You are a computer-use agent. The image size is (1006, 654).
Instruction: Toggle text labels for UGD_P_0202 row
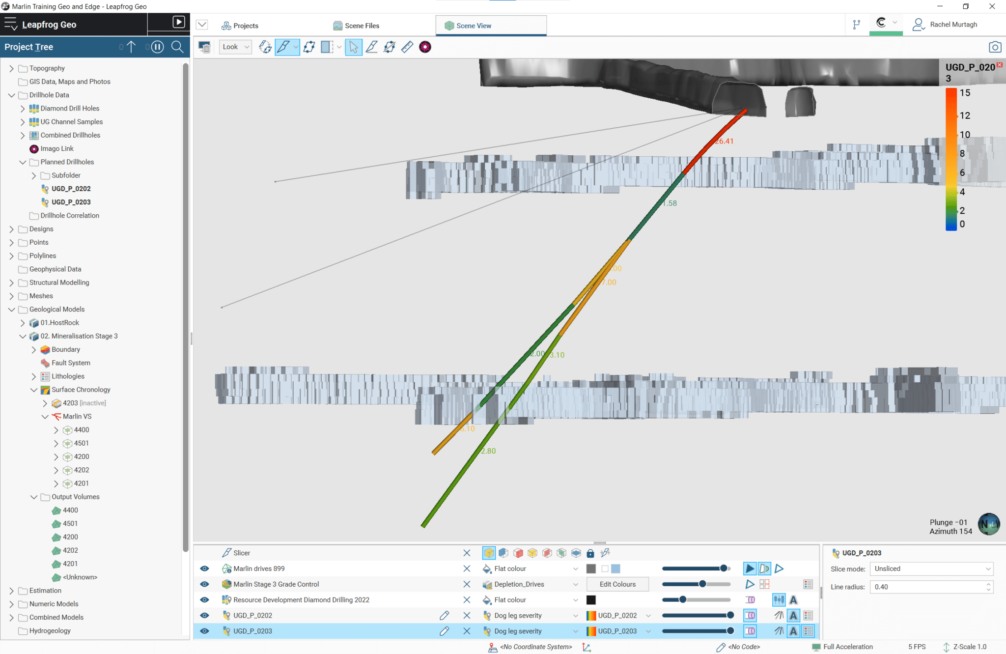(793, 615)
